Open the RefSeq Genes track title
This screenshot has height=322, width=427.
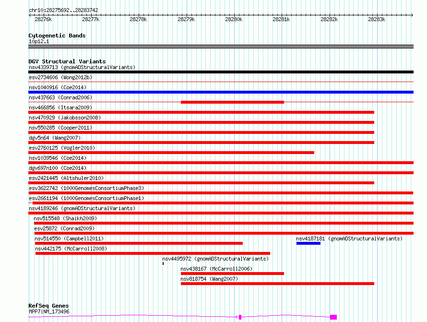click(x=48, y=306)
